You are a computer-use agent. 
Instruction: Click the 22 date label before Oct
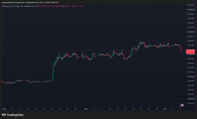141,109
